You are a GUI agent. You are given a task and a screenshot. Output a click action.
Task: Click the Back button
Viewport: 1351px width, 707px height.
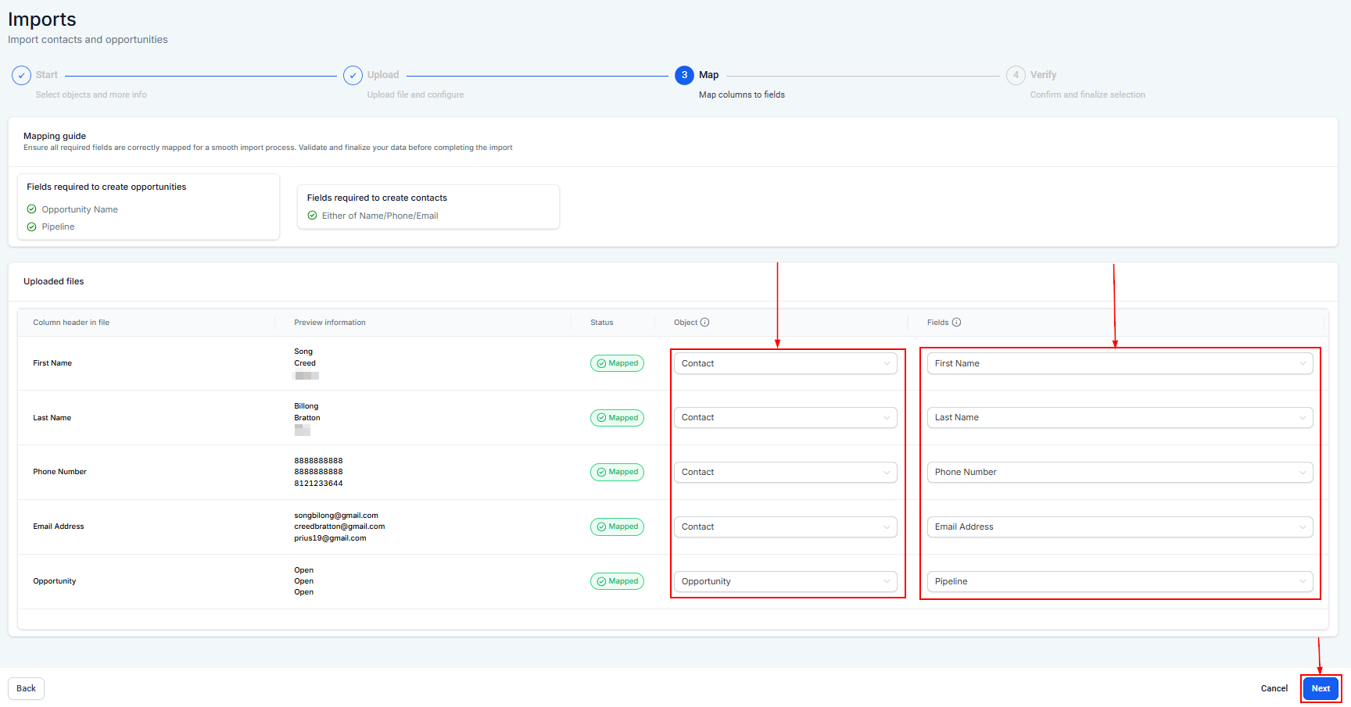[x=26, y=688]
